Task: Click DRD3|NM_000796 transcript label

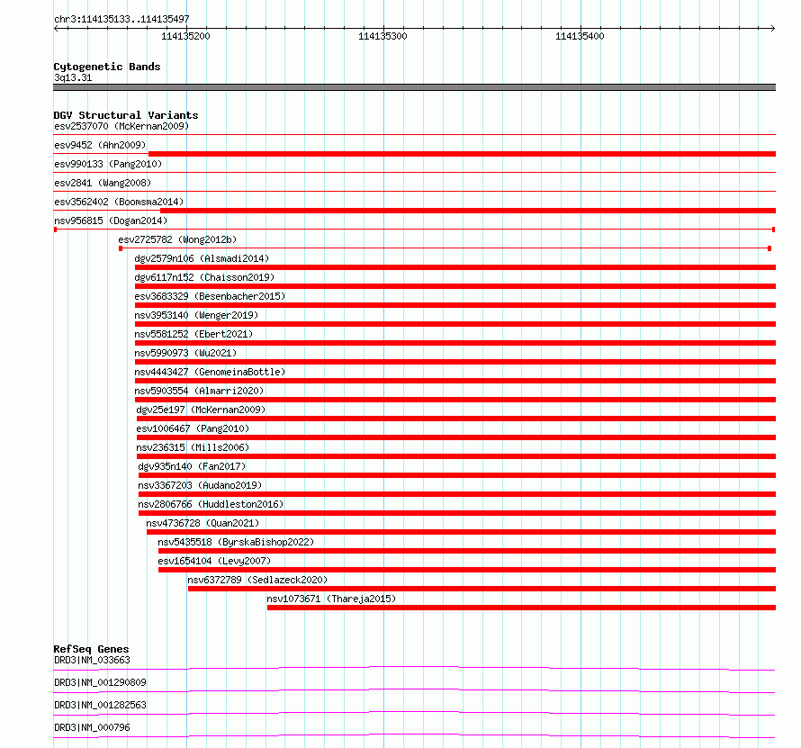Action: (92, 727)
